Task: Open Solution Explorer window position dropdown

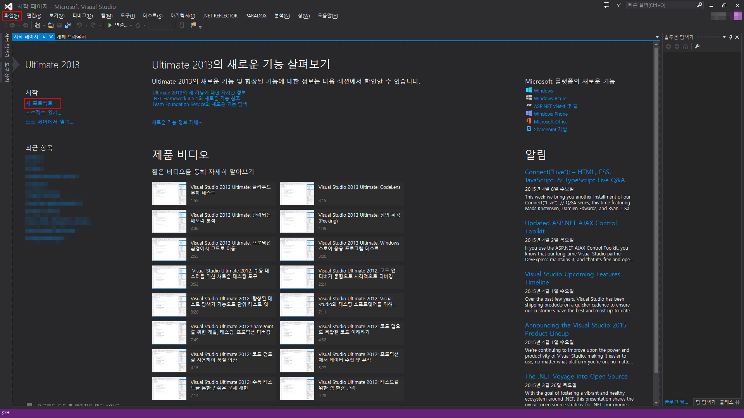Action: click(724, 37)
